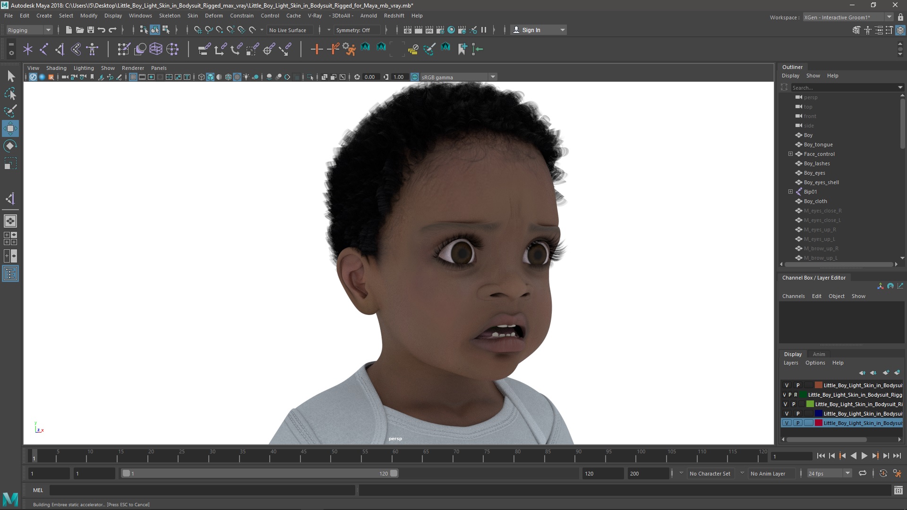Click the brown color swatch of first layer
907x510 pixels.
819,385
